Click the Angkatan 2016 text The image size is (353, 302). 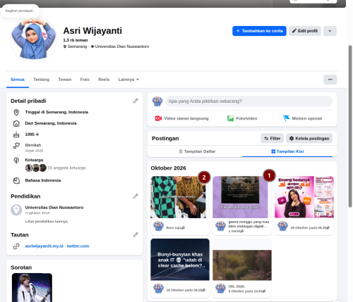37,213
